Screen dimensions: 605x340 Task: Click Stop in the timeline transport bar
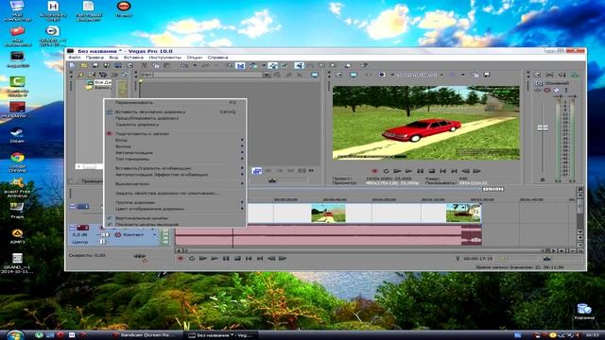coord(237,258)
